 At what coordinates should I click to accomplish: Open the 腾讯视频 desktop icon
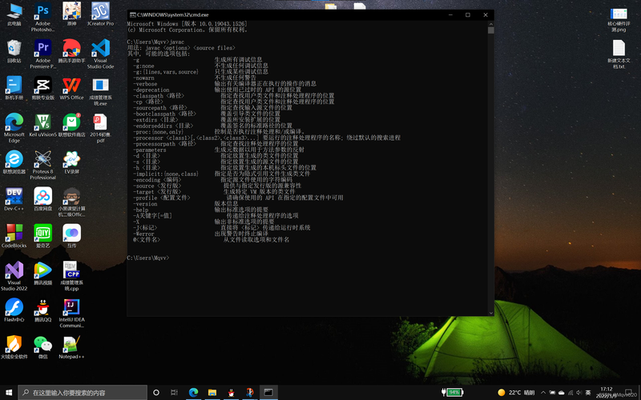click(43, 273)
